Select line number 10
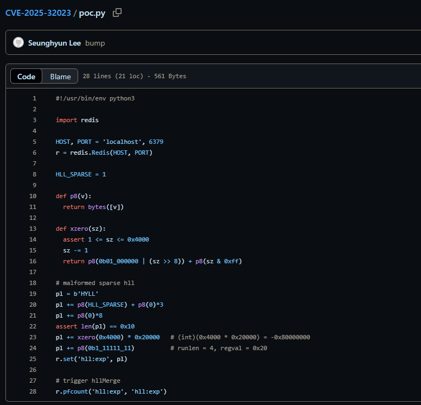The width and height of the screenshot is (421, 405). [x=33, y=196]
